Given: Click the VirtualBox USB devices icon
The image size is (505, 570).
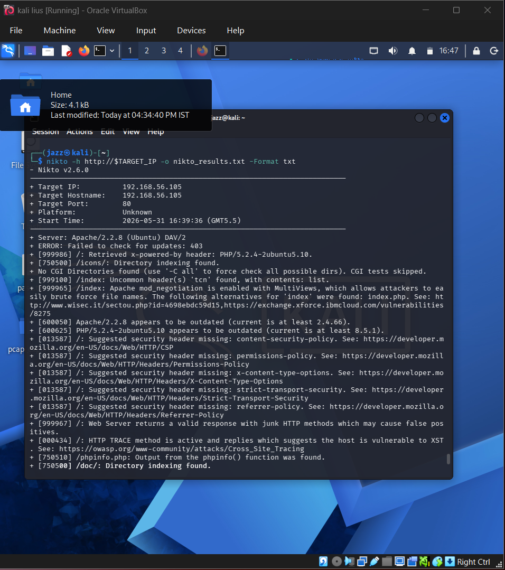Looking at the screenshot, I should point(375,562).
